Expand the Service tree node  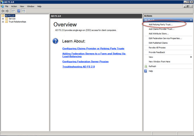pyautogui.click(x=3, y=19)
